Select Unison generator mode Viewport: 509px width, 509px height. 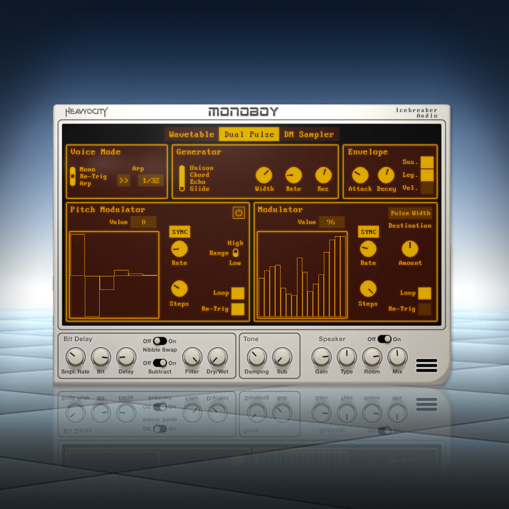[202, 168]
